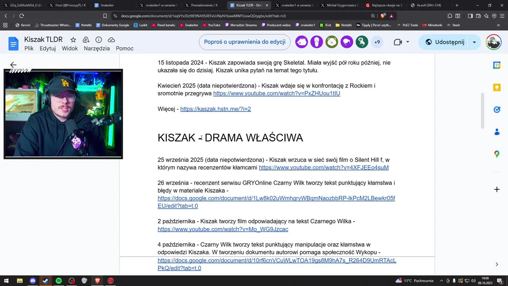Expand the bookmarks bar overflow chevron

point(498,25)
